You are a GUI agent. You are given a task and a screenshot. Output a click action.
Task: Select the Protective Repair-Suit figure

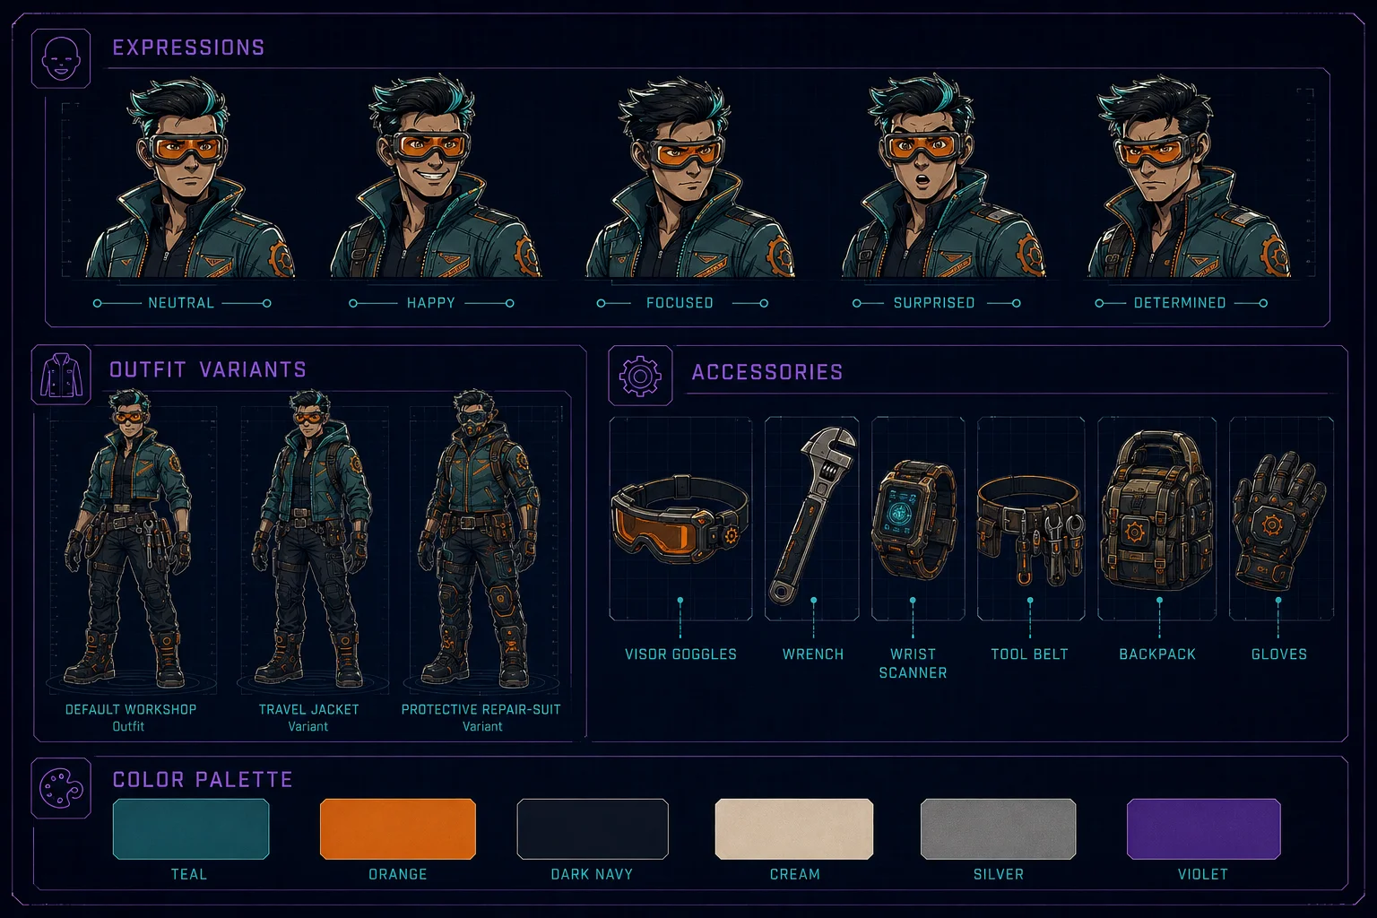[x=481, y=538]
